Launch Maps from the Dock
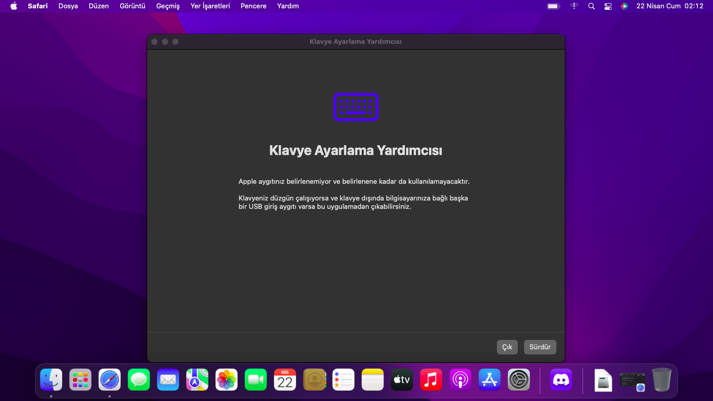The width and height of the screenshot is (713, 401). (197, 380)
